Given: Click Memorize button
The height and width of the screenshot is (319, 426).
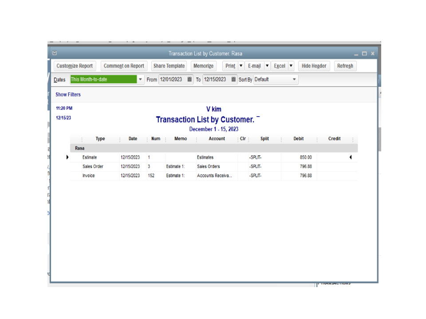Looking at the screenshot, I should click(x=204, y=66).
